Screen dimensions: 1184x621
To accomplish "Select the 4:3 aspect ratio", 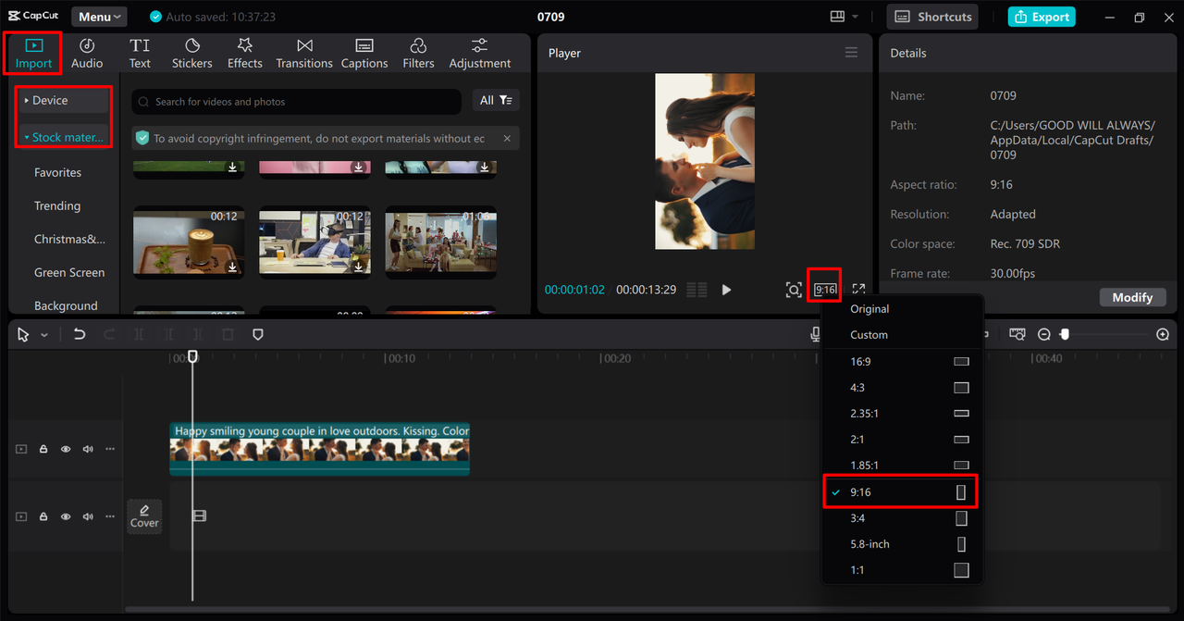I will tap(902, 388).
